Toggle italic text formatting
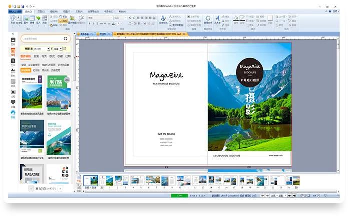This screenshot has height=216, width=348. point(94,23)
